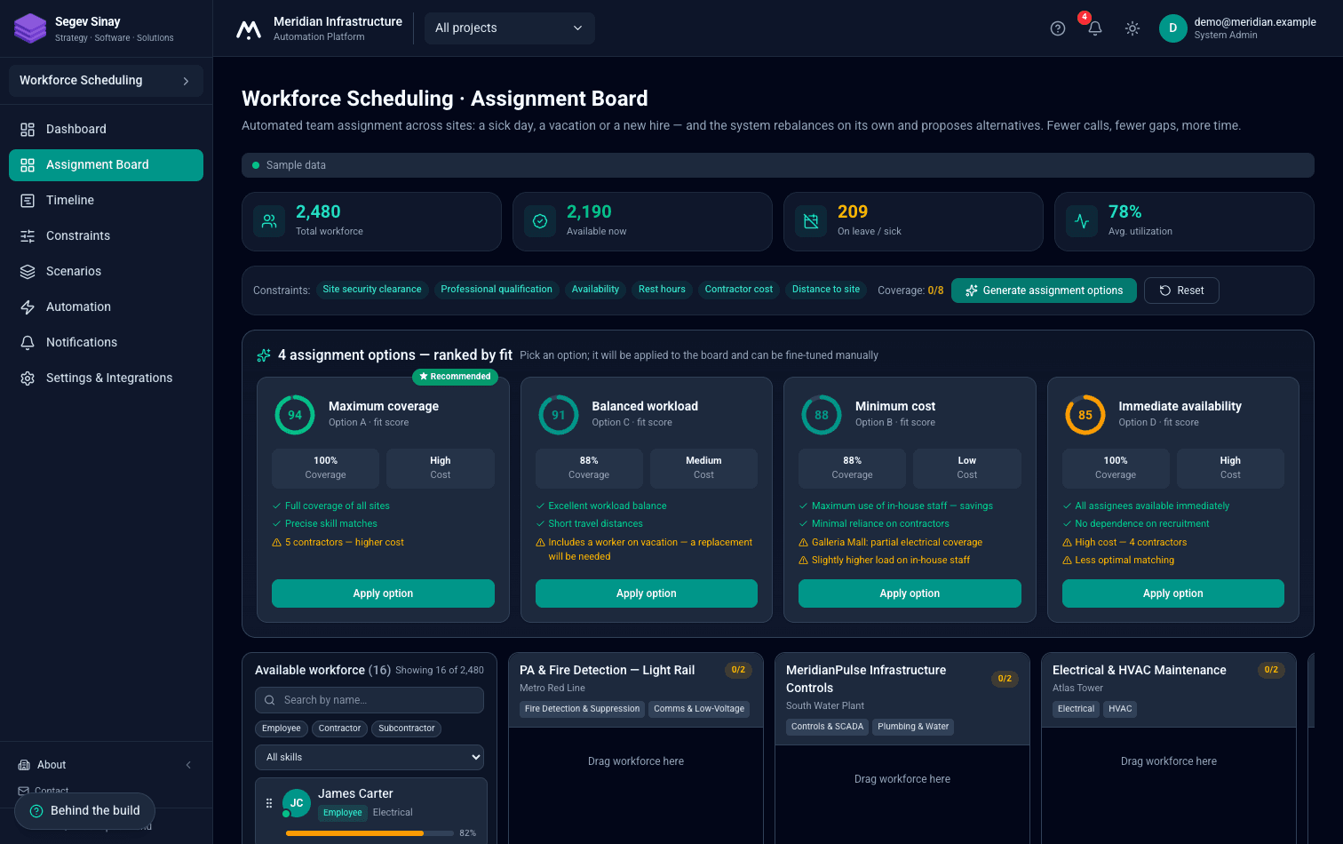The image size is (1343, 844).
Task: Toggle the Employee filter chip
Action: coord(282,729)
